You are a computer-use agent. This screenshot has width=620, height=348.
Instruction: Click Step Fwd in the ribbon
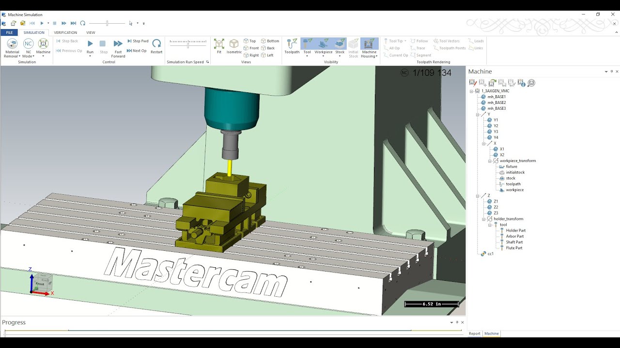(138, 41)
